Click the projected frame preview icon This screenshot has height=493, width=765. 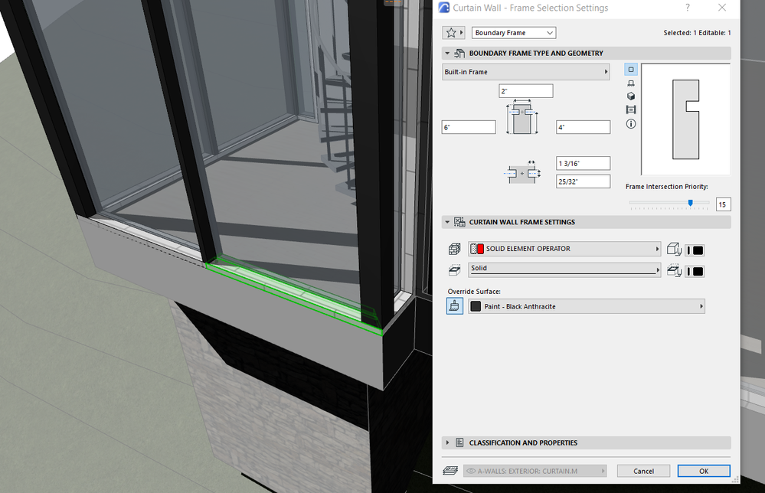630,82
